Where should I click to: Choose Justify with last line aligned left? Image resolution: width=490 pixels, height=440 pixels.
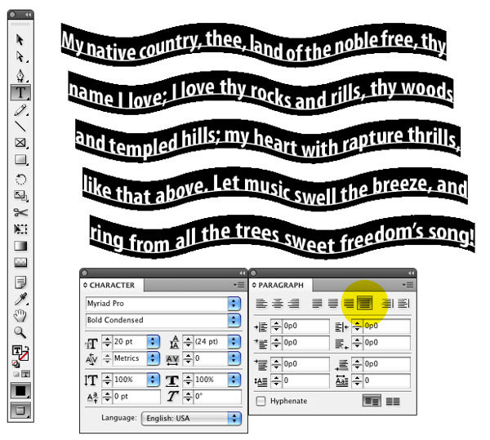pos(317,303)
